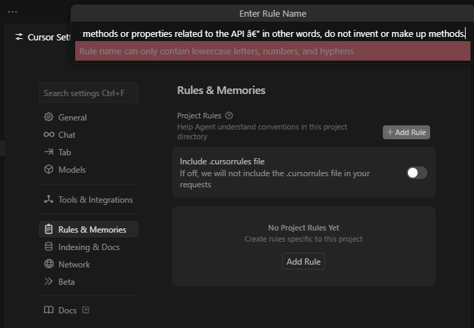Click the Beta chevrons icon
Screen dimensions: 474x328
pyautogui.click(x=49, y=282)
